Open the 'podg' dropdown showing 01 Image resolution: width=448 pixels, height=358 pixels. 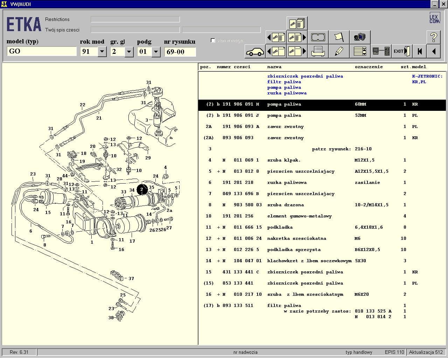coord(156,52)
